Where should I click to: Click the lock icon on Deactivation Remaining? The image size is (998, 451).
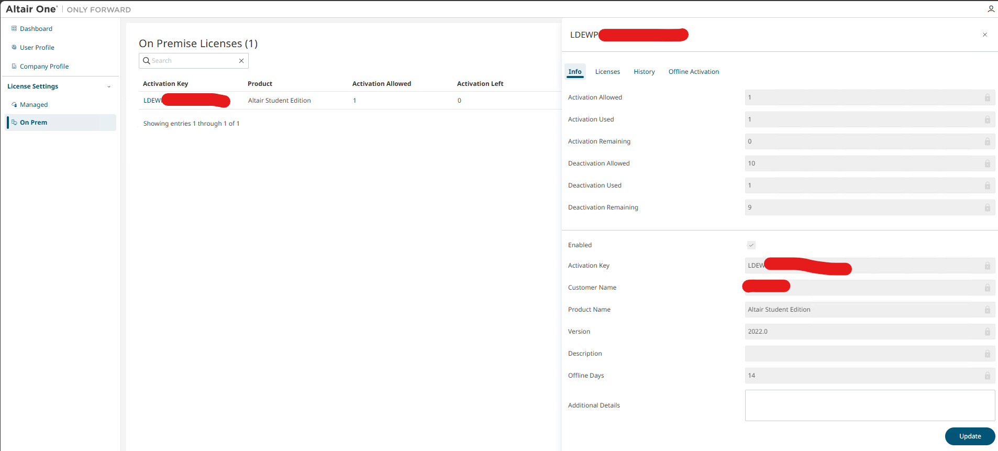(x=988, y=207)
